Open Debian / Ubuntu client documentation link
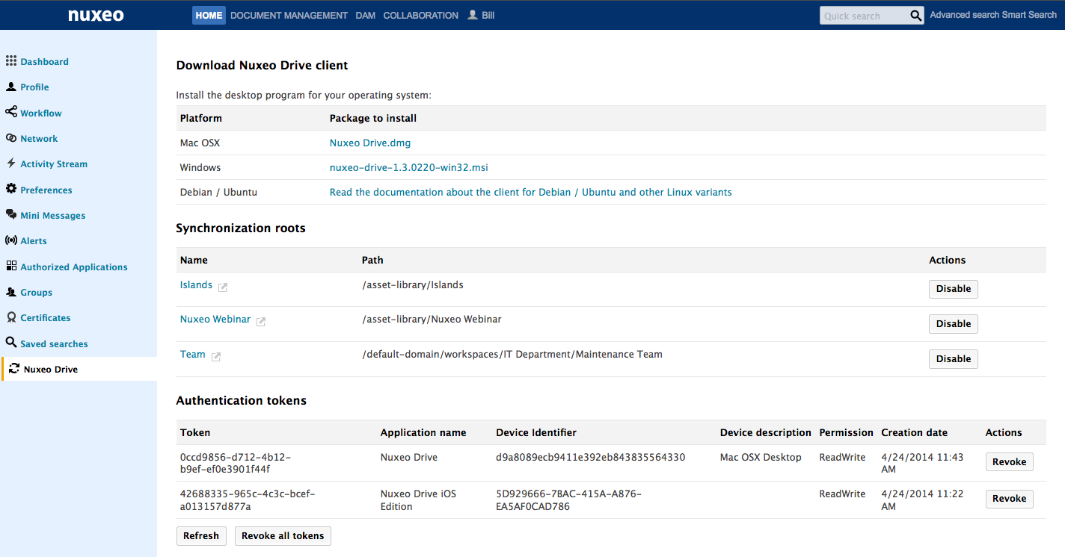 [531, 192]
